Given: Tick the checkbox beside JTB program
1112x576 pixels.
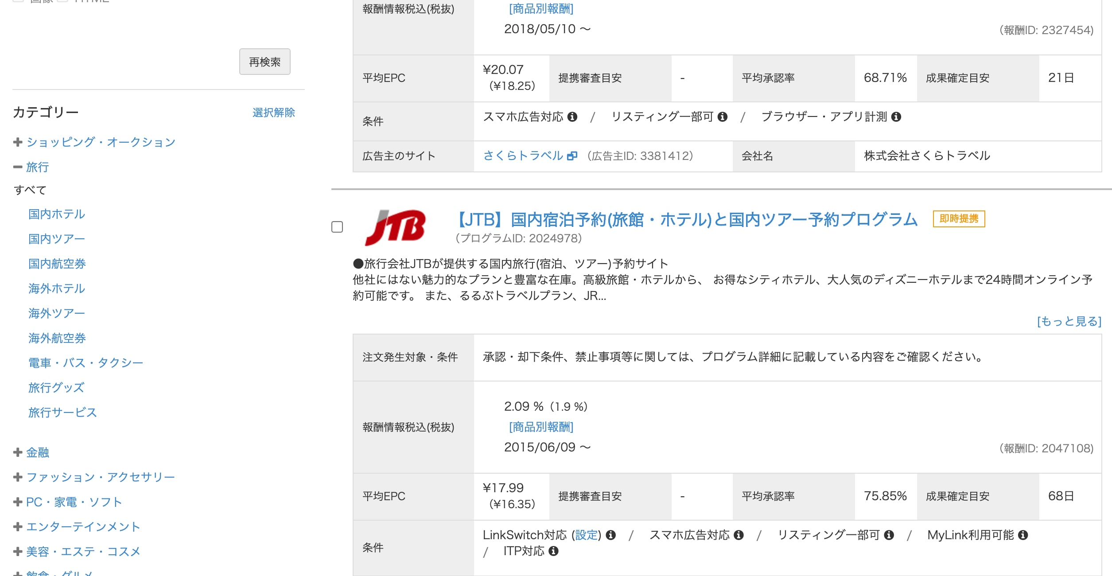Looking at the screenshot, I should (337, 227).
